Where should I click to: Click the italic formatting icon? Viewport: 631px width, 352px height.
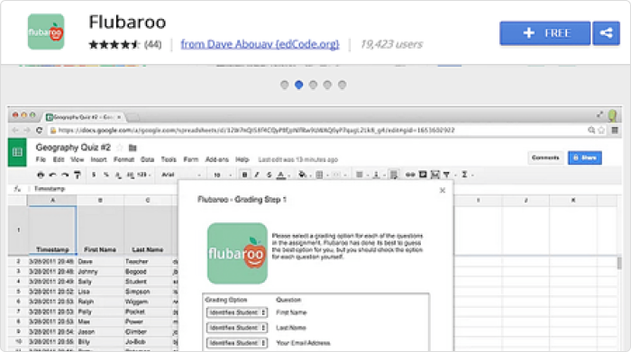coord(257,175)
